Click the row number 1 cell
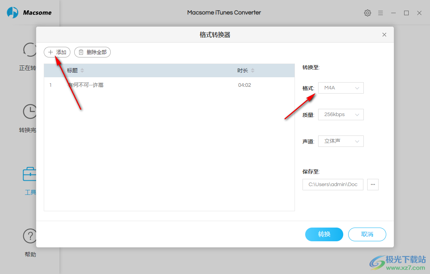This screenshot has width=430, height=274. click(x=51, y=85)
